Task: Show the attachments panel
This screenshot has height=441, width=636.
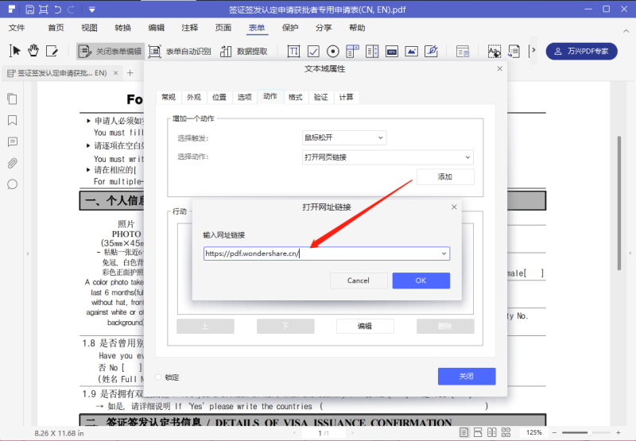Action: 12,164
